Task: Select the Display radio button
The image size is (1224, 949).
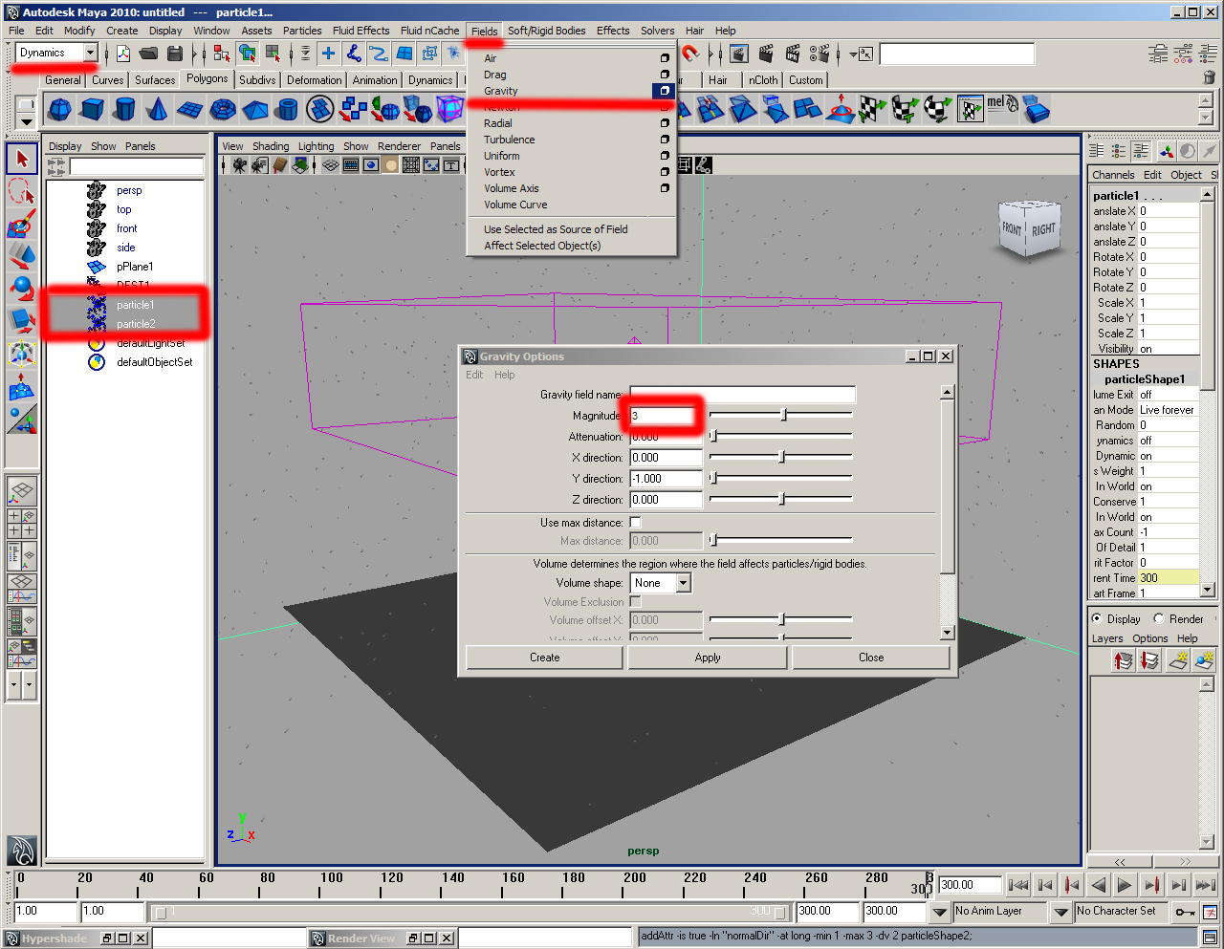Action: click(1096, 618)
